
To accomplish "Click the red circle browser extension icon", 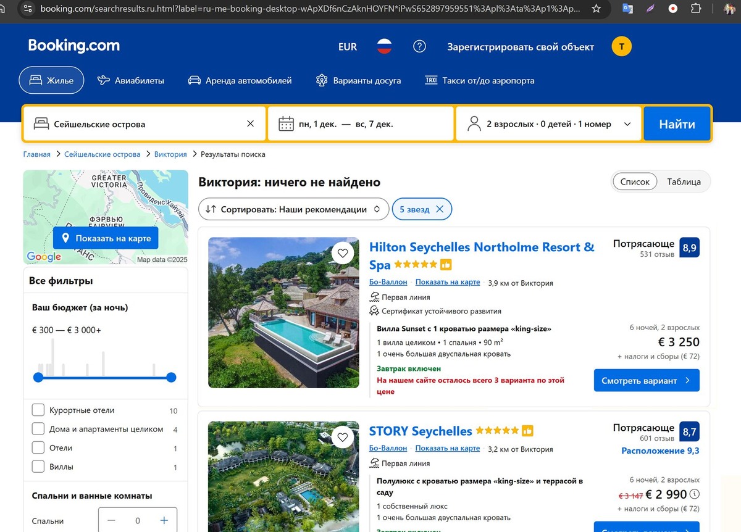I will pyautogui.click(x=673, y=9).
